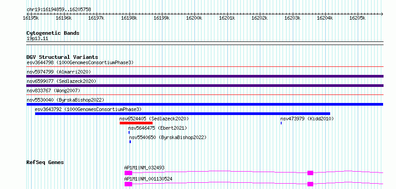
Task: Click the chr19:16194859..16205758 coordinates label
Action: pyautogui.click(x=59, y=10)
